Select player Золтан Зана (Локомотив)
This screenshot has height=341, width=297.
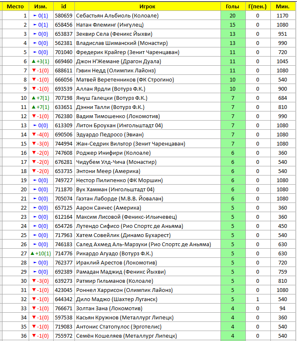coord(109,309)
